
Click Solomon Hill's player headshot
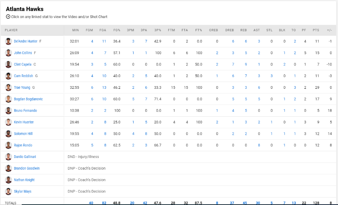pyautogui.click(x=8, y=134)
